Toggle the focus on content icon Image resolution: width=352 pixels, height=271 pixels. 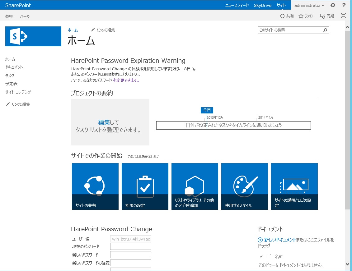[x=344, y=16]
